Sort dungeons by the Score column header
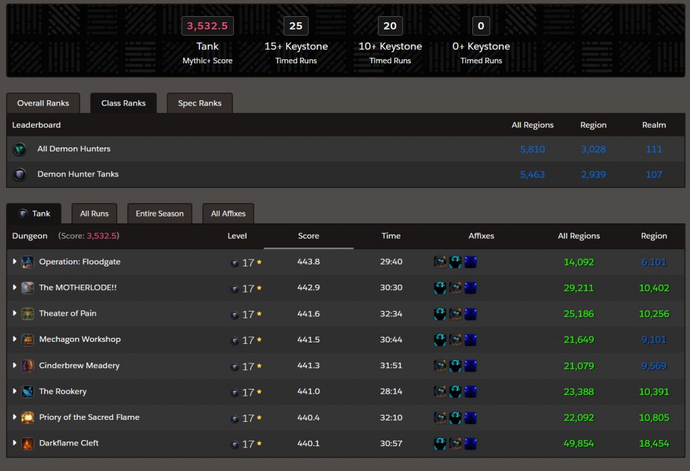This screenshot has width=690, height=471. pos(309,236)
